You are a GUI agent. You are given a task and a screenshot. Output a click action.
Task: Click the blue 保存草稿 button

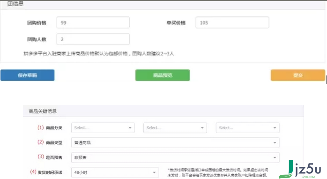click(28, 75)
